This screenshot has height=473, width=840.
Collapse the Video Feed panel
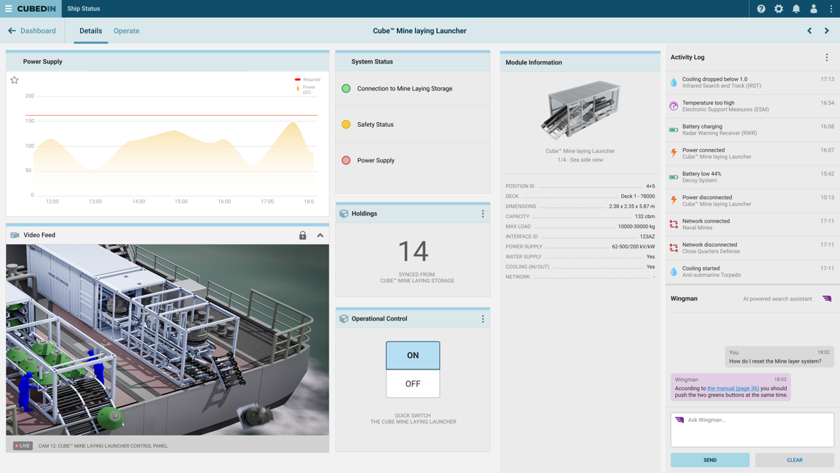coord(320,235)
